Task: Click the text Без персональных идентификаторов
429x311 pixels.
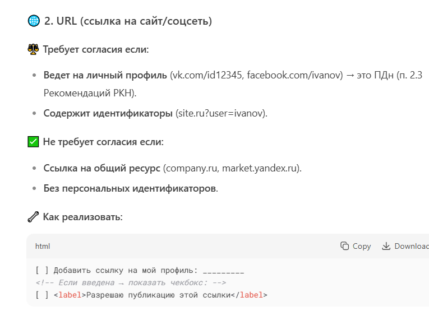Action: [x=131, y=188]
